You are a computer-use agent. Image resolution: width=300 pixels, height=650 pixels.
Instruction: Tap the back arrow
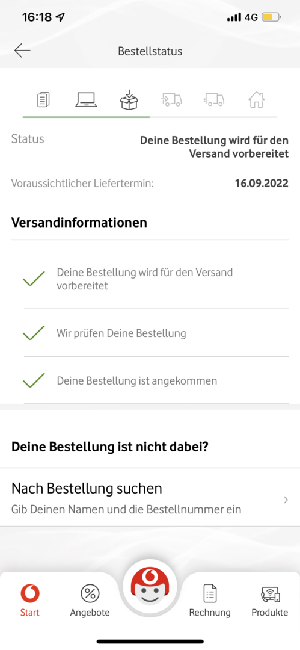click(x=22, y=51)
